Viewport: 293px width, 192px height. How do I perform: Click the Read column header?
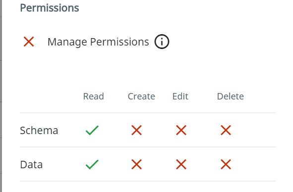coord(93,96)
